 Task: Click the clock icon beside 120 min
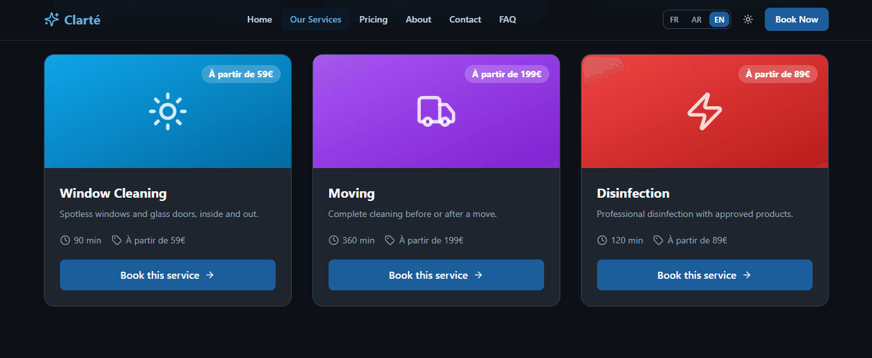[x=602, y=240]
